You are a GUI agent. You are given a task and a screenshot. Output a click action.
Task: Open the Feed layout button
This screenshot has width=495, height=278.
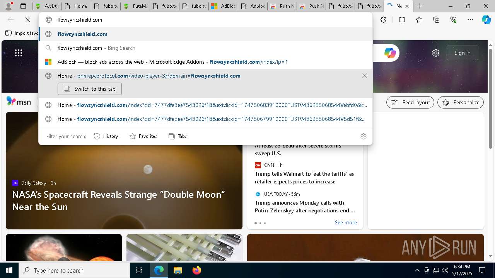[x=410, y=102]
